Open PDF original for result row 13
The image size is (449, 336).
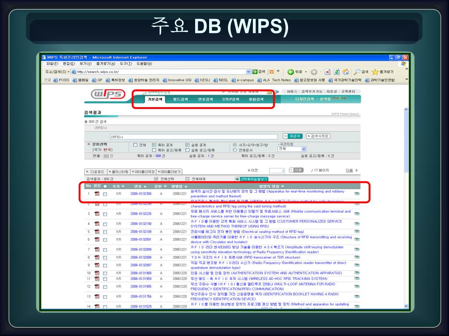[x=97, y=296]
